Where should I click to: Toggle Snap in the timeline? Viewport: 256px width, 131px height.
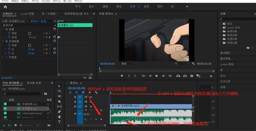click(x=76, y=92)
